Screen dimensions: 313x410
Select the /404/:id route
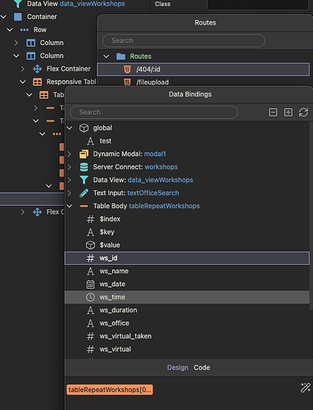(x=203, y=70)
